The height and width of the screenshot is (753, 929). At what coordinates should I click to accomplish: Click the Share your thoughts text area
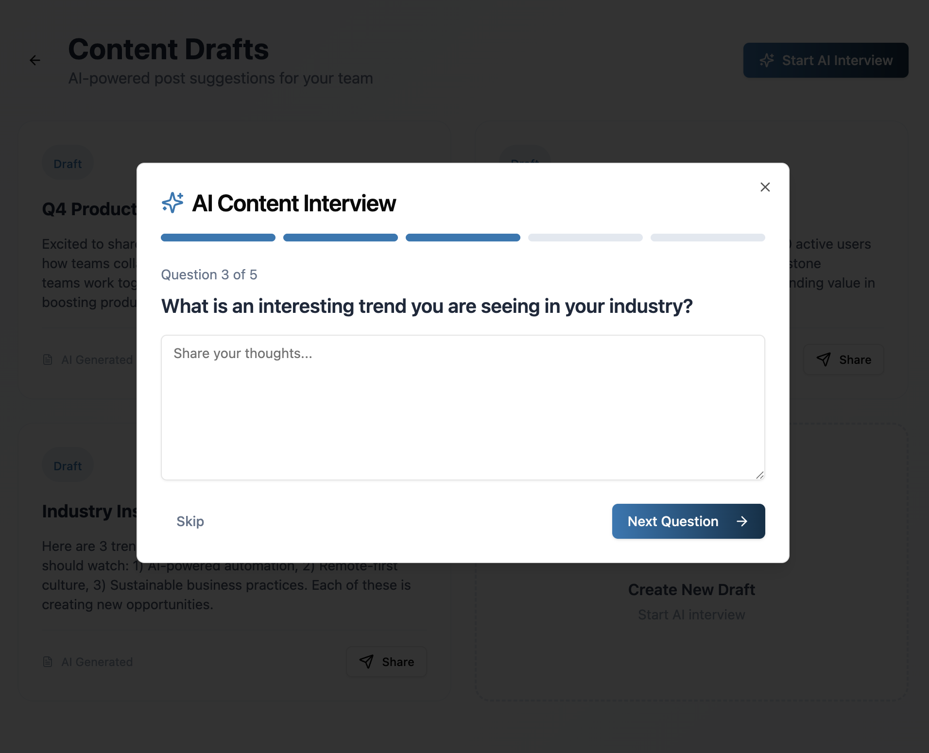463,408
